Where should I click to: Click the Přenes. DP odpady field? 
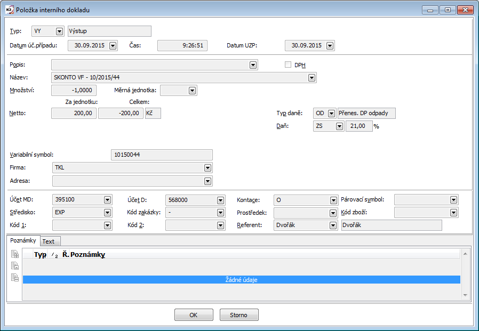coord(366,114)
